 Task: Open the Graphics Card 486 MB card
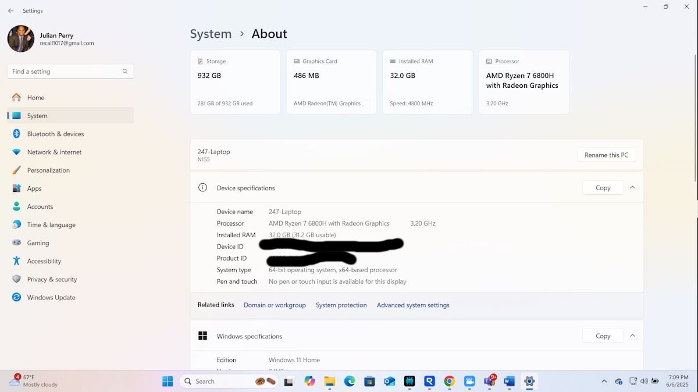click(x=332, y=82)
